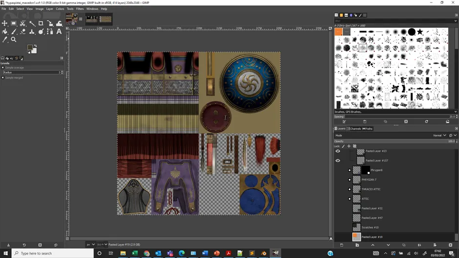Lower the selected layer
Screen dimensions: 459x258
click(388, 245)
